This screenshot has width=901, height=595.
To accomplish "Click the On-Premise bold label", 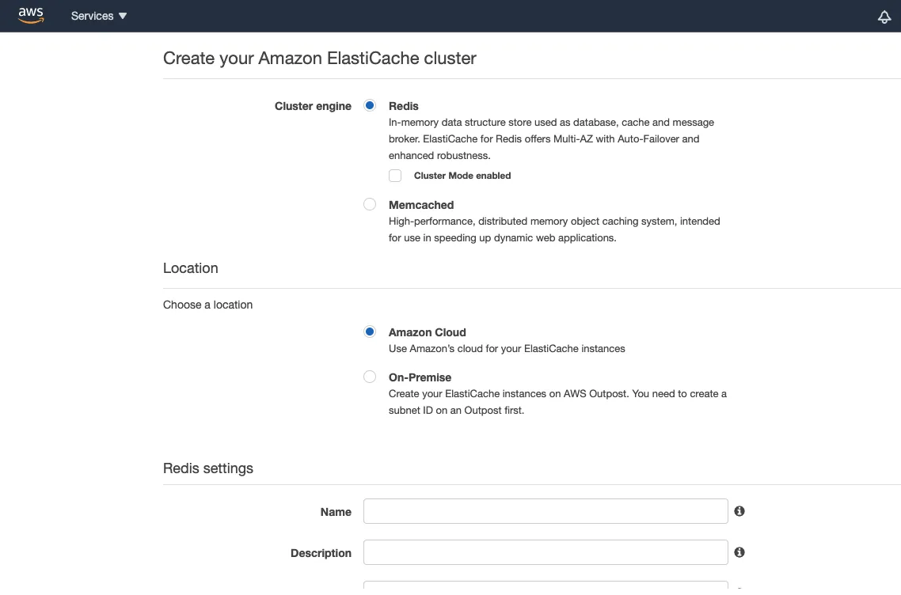I will click(x=420, y=377).
